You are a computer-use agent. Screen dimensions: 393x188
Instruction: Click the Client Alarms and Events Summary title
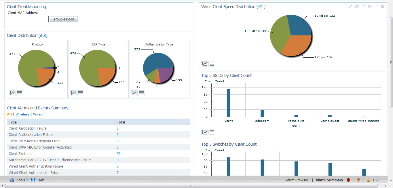tap(38, 108)
